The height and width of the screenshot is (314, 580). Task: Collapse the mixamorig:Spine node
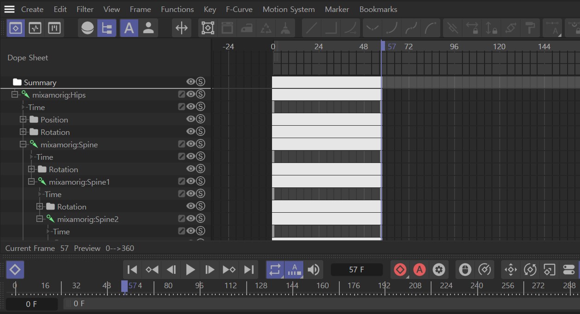(x=23, y=144)
